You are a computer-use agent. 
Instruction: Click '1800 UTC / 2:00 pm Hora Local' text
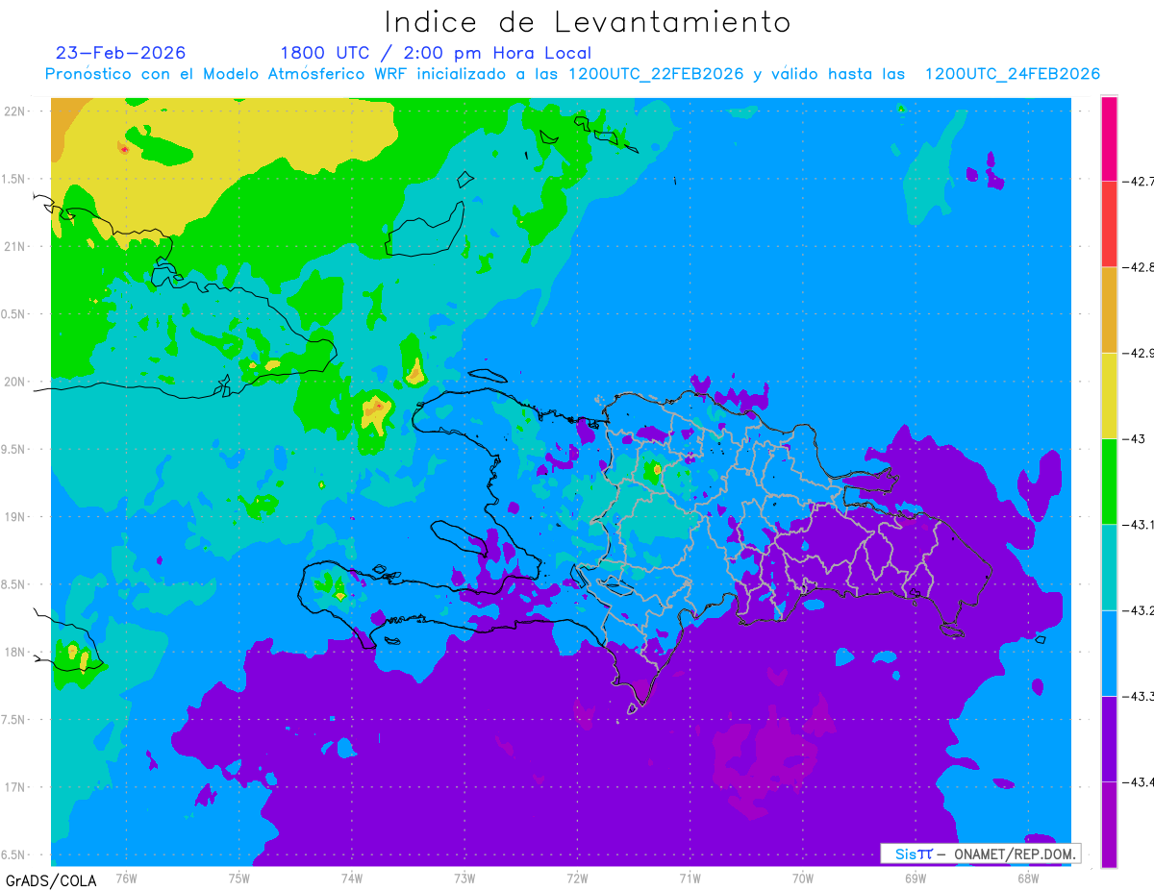pos(436,53)
